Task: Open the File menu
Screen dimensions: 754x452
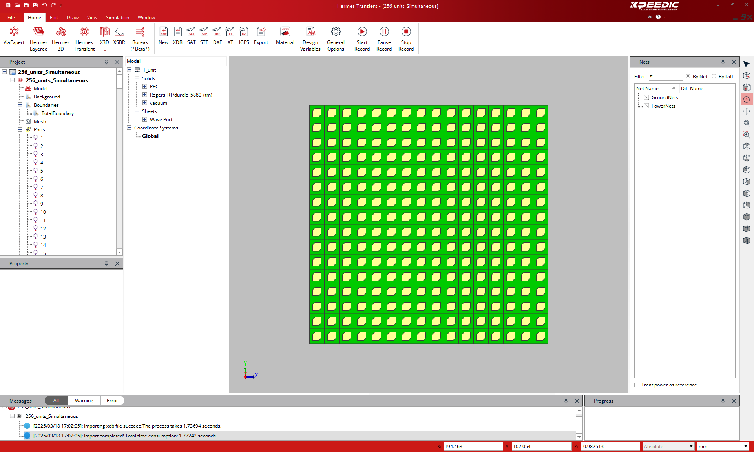Action: 11,18
